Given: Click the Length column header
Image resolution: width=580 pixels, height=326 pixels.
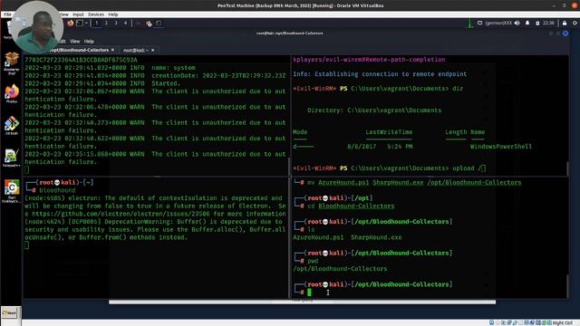Looking at the screenshot, I should coord(456,132).
